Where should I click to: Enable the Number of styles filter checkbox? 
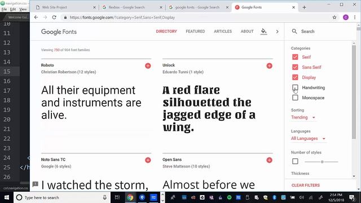pos(295,161)
